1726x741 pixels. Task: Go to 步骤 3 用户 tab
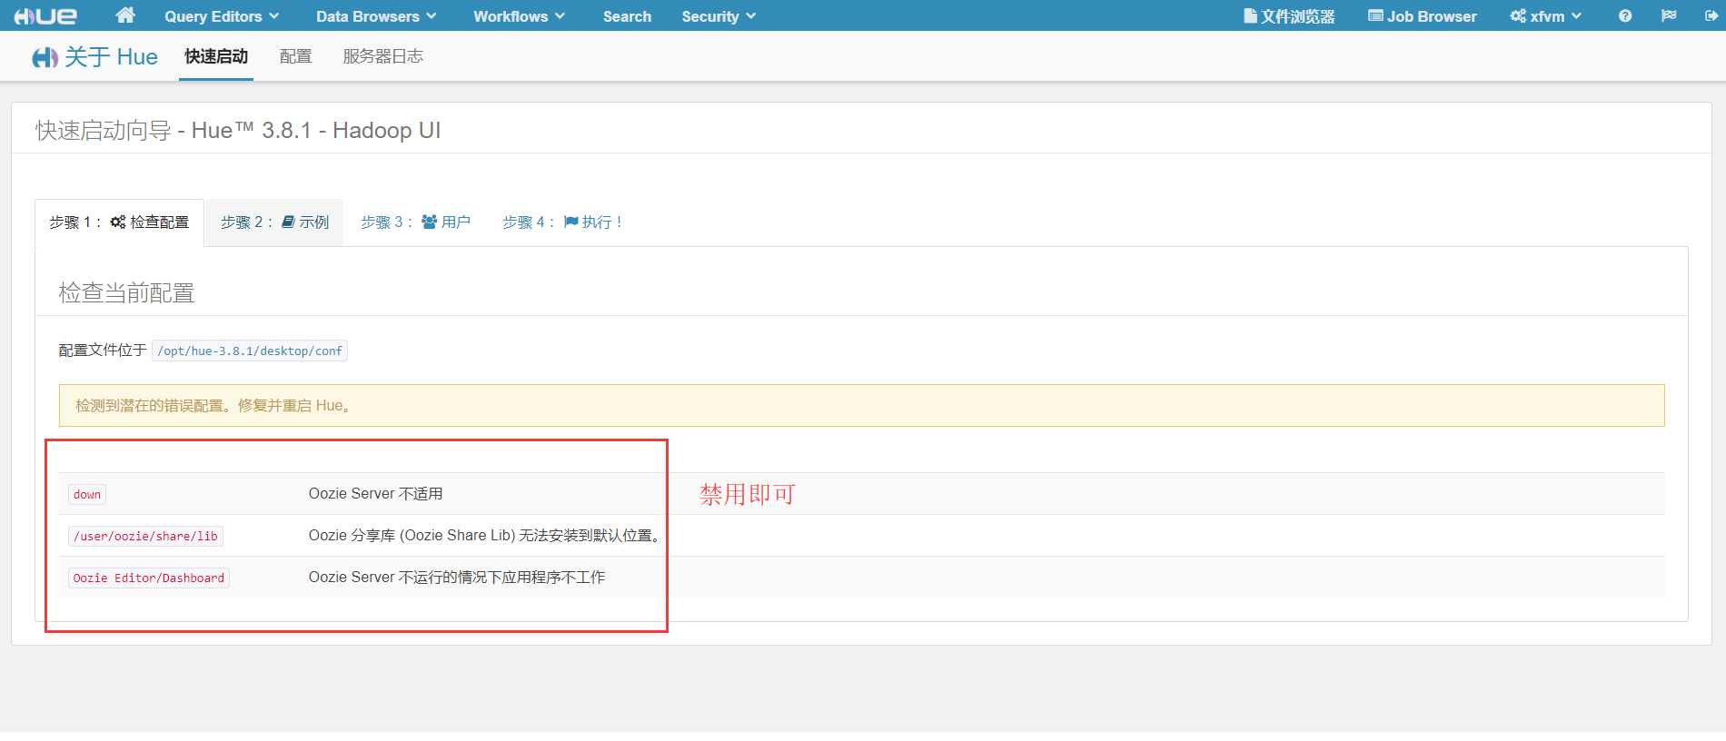415,222
